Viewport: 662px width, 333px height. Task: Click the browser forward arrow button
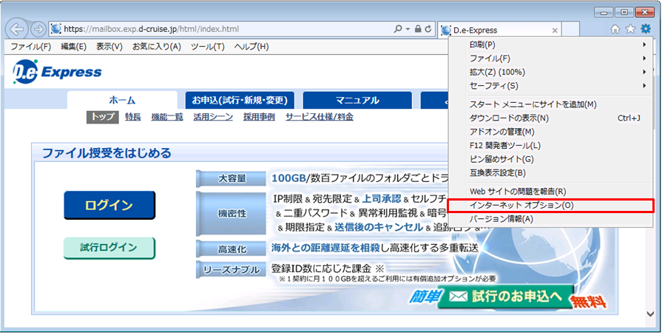tap(38, 30)
